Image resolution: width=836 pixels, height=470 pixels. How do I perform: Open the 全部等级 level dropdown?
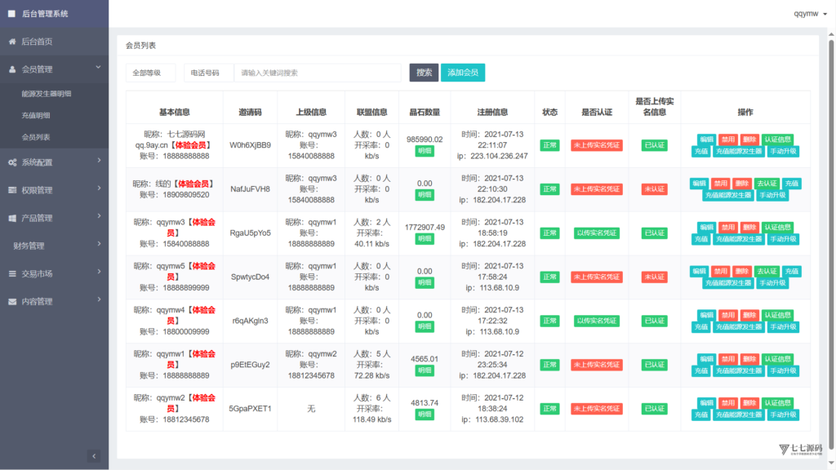coord(151,73)
